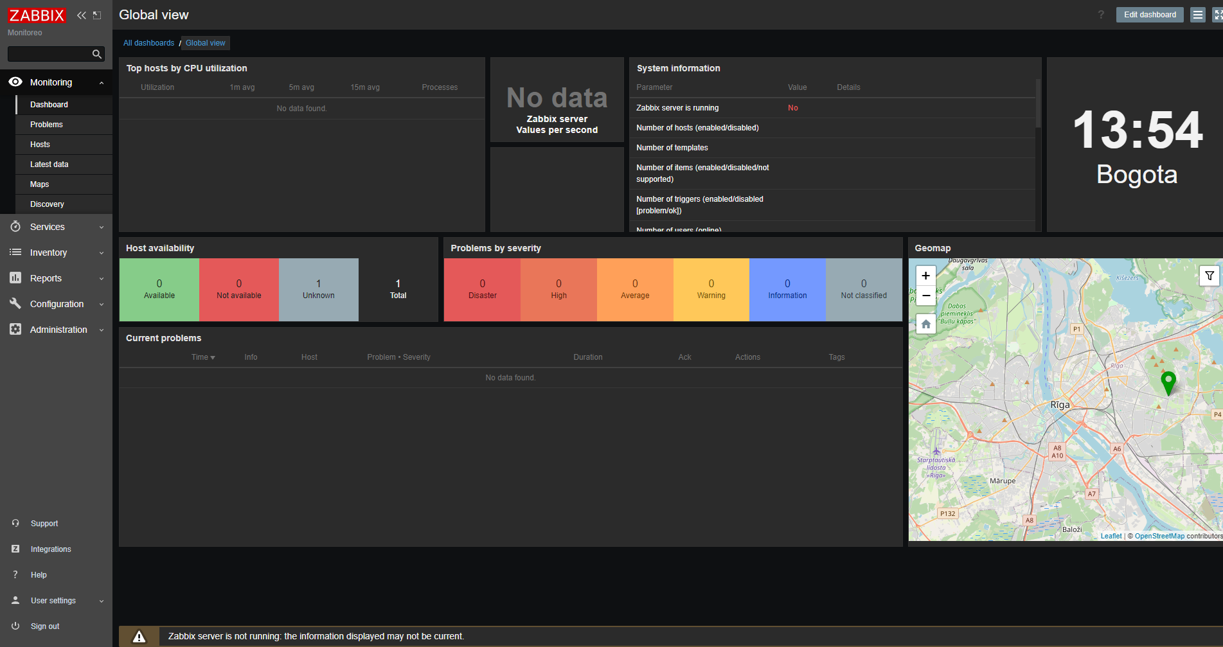Click the Sign out power icon
This screenshot has width=1223, height=647.
click(15, 626)
